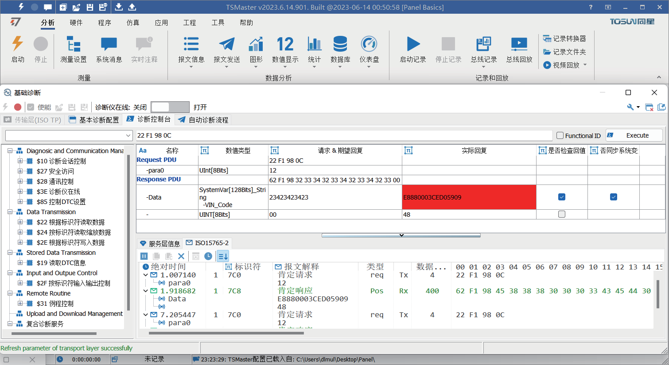Open the 仪表盘 dashboard gauge icon
The height and width of the screenshot is (365, 669).
coord(369,44)
